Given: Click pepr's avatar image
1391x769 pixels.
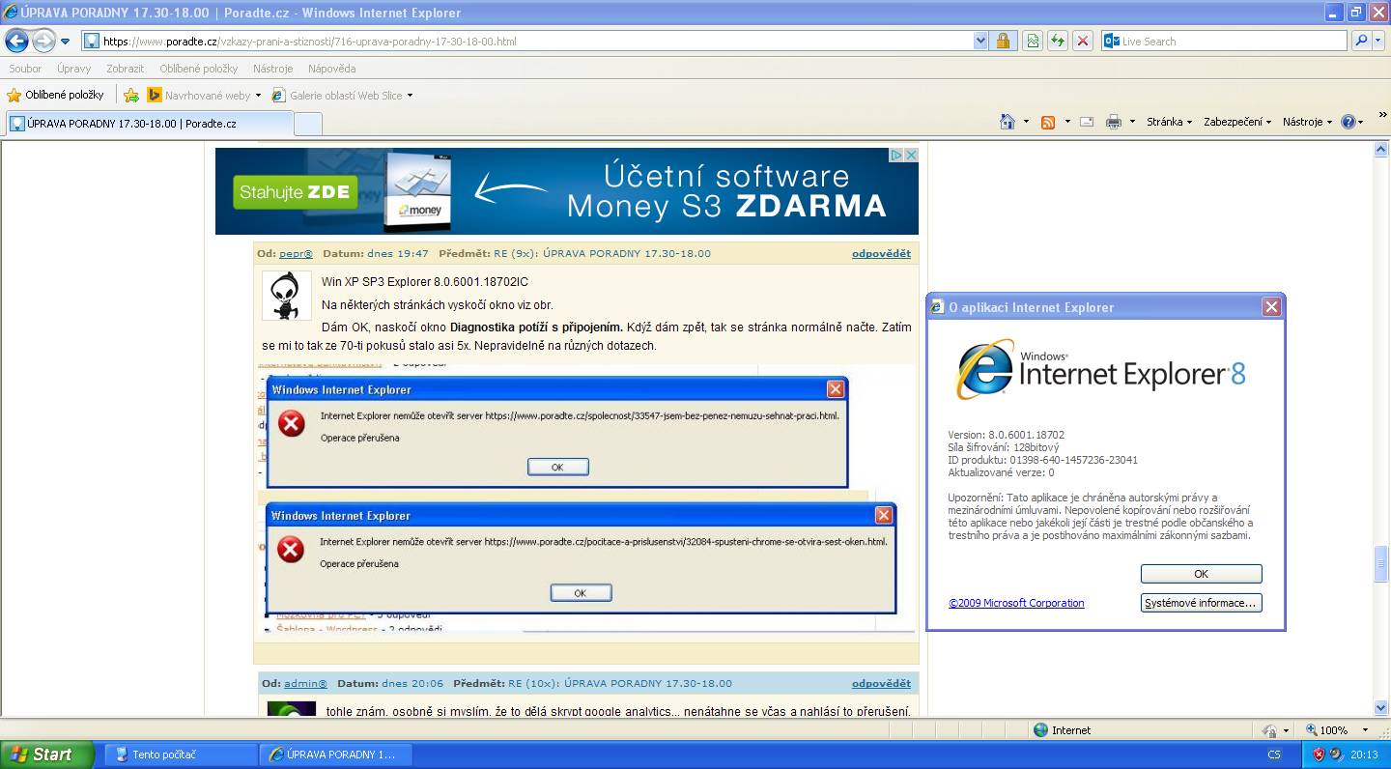Looking at the screenshot, I should point(287,296).
